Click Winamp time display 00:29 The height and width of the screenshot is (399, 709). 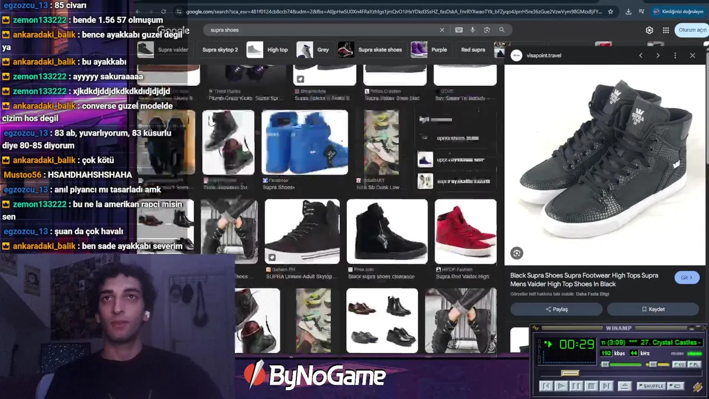(576, 345)
